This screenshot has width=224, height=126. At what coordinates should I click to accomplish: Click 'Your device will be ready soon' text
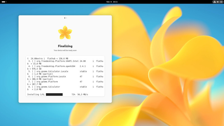tap(65, 50)
